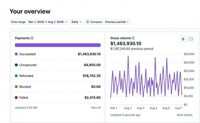Open the Daily interval dropdown
Screen dimensions: 200x123
pos(77,22)
